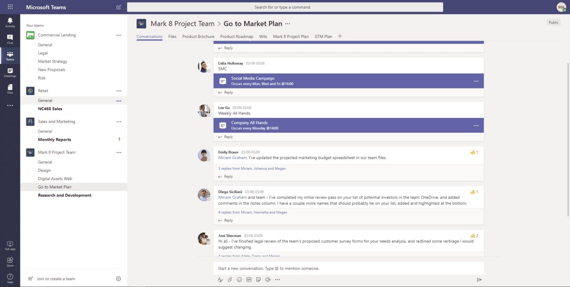Attach a file using the paperclip icon
This screenshot has height=287, width=570.
[230, 280]
